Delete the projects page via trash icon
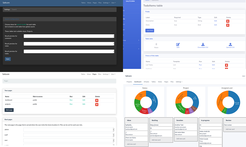Viewport: 246px width, 147px height. point(97,104)
